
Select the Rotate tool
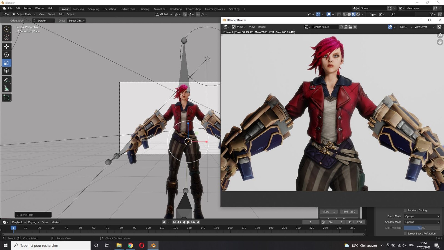tap(7, 55)
